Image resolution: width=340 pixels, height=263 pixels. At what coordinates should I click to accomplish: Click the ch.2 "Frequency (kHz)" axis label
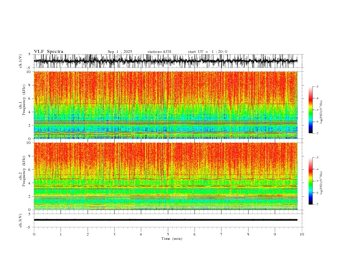click(x=24, y=171)
